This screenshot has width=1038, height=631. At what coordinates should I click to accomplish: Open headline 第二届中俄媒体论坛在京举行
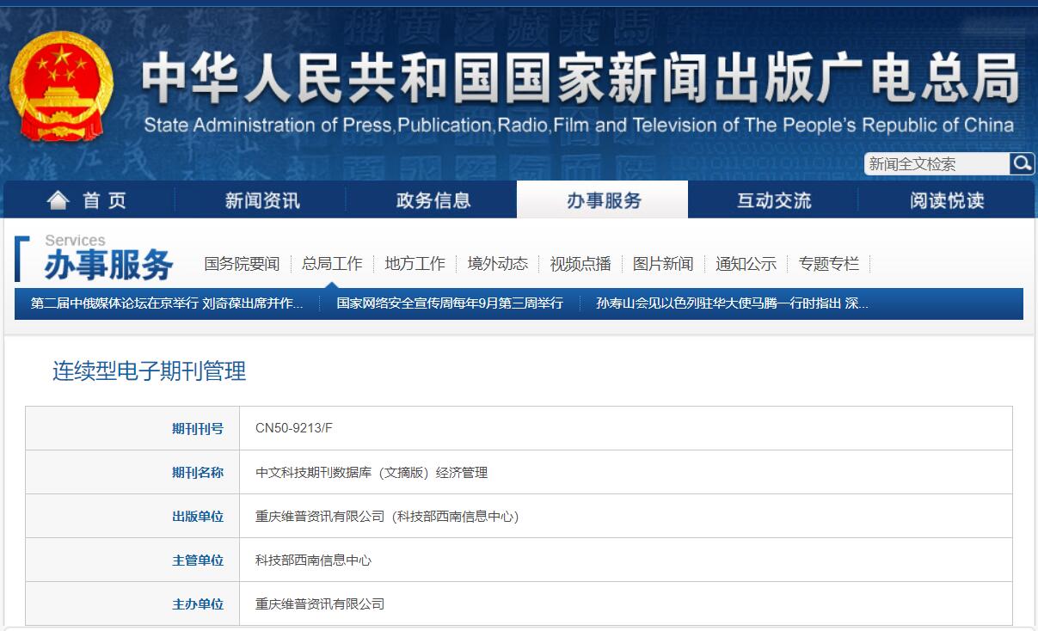(167, 303)
